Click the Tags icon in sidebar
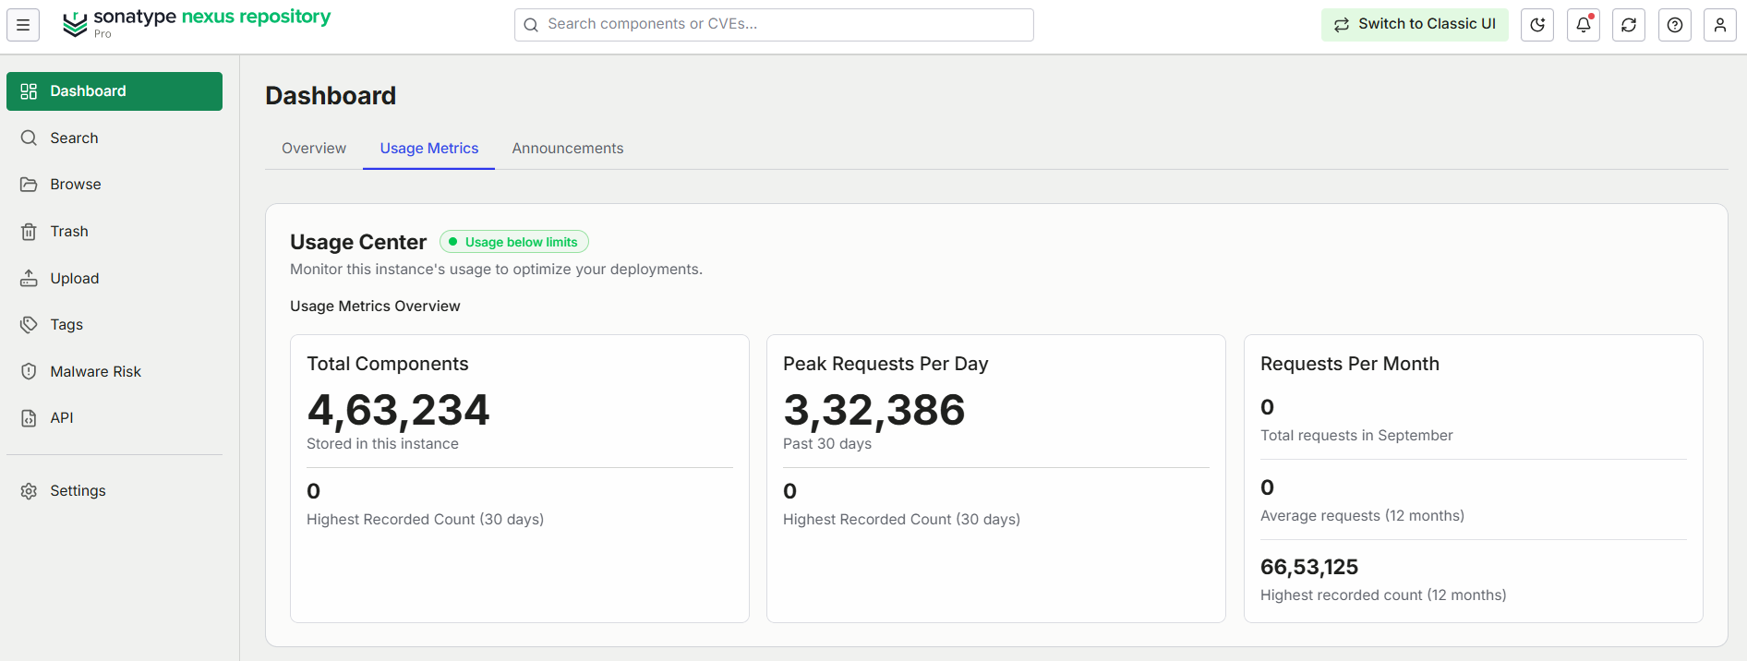1747x661 pixels. [29, 325]
